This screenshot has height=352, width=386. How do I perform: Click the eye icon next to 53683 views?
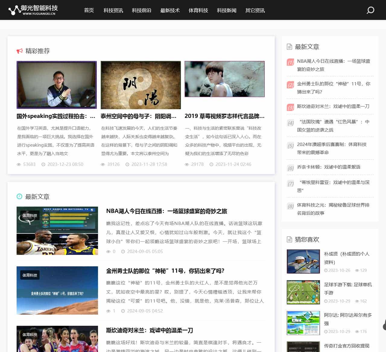tap(19, 164)
